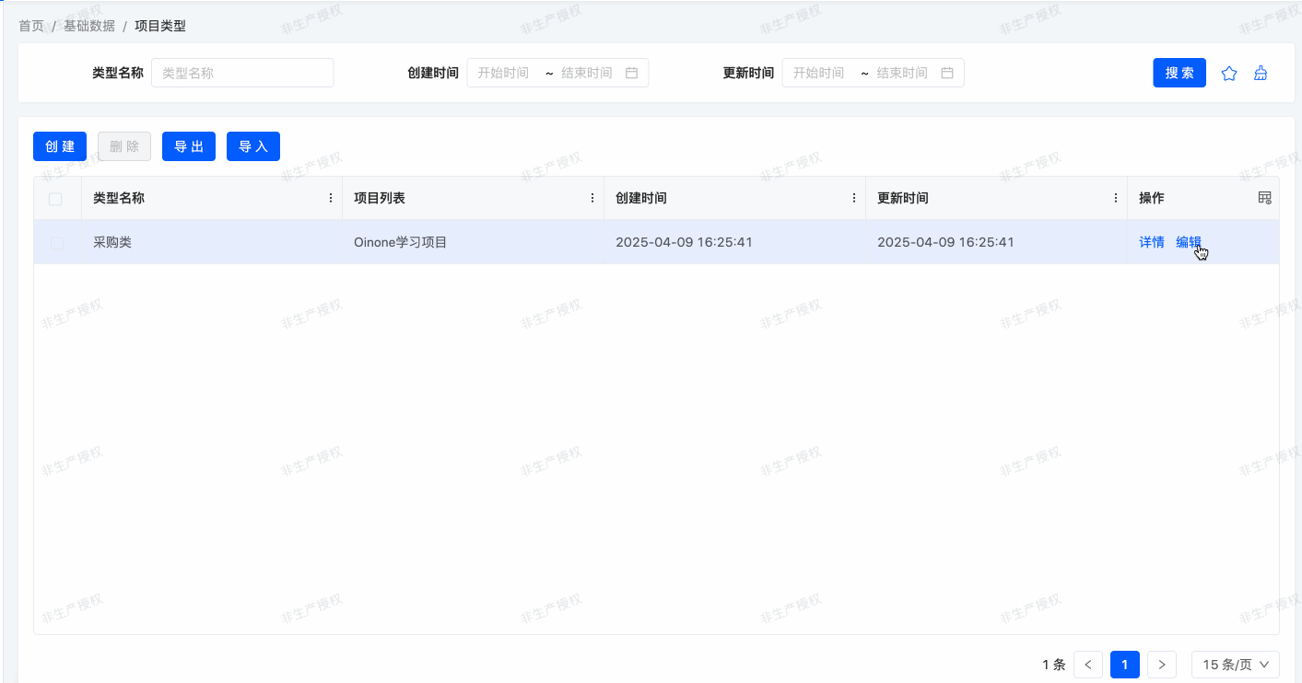The height and width of the screenshot is (683, 1302).
Task: Click the 类型名称 search input field
Action: click(242, 73)
